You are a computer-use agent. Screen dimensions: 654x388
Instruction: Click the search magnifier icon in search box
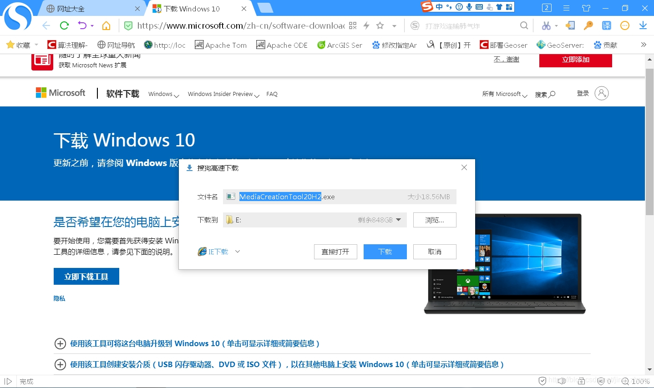[x=524, y=25]
